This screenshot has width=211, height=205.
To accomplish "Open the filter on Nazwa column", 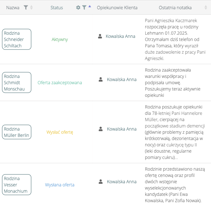I will pos(26,8).
